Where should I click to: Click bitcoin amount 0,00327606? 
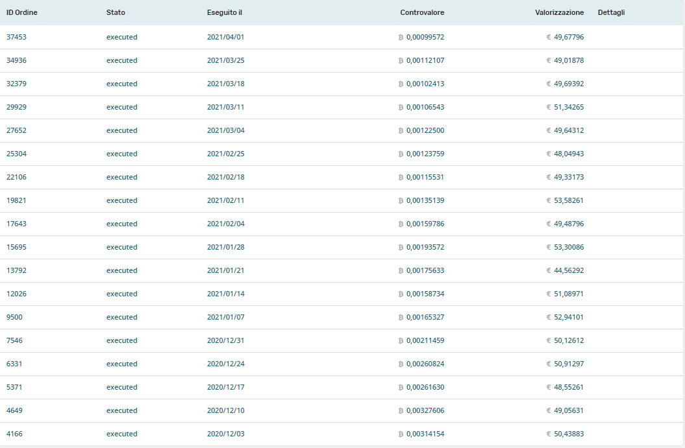[425, 410]
